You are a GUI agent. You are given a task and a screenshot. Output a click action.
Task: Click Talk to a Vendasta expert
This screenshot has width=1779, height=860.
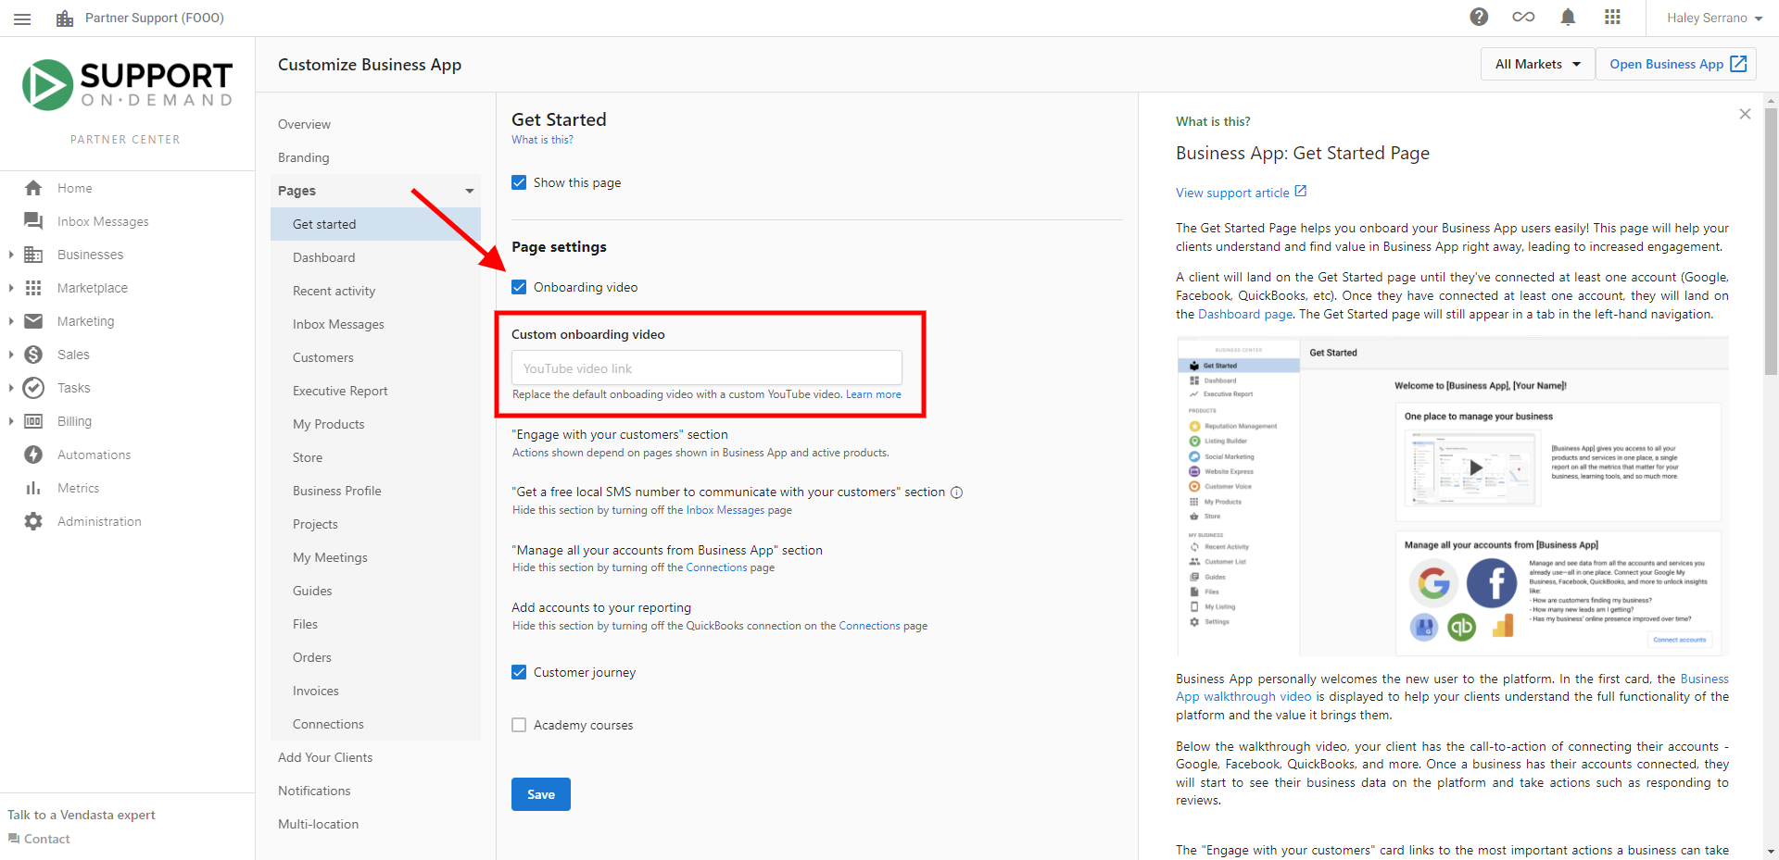click(x=82, y=815)
